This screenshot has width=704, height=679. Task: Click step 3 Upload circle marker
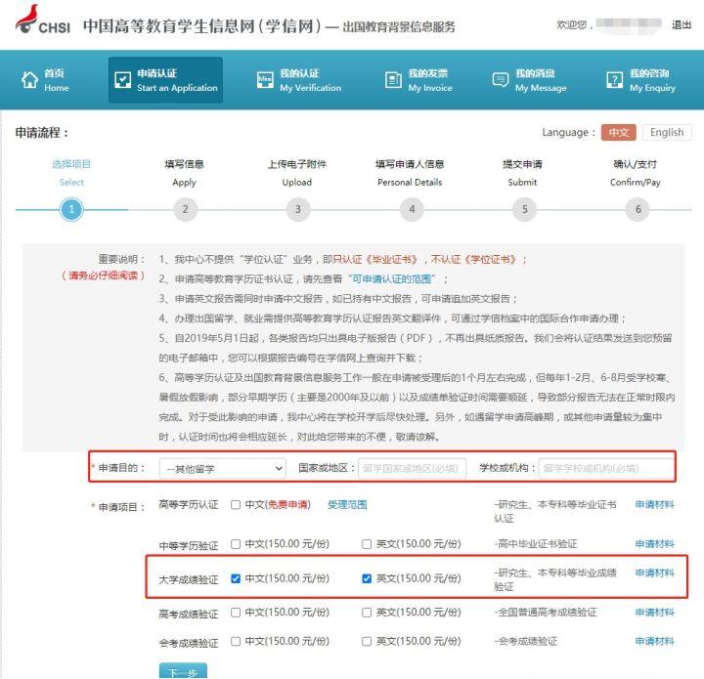297,209
